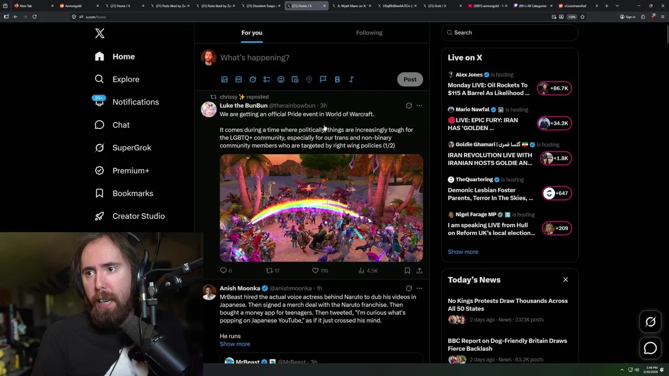
Task: Switch to the asmongold YouTube browser tab
Action: [487, 6]
